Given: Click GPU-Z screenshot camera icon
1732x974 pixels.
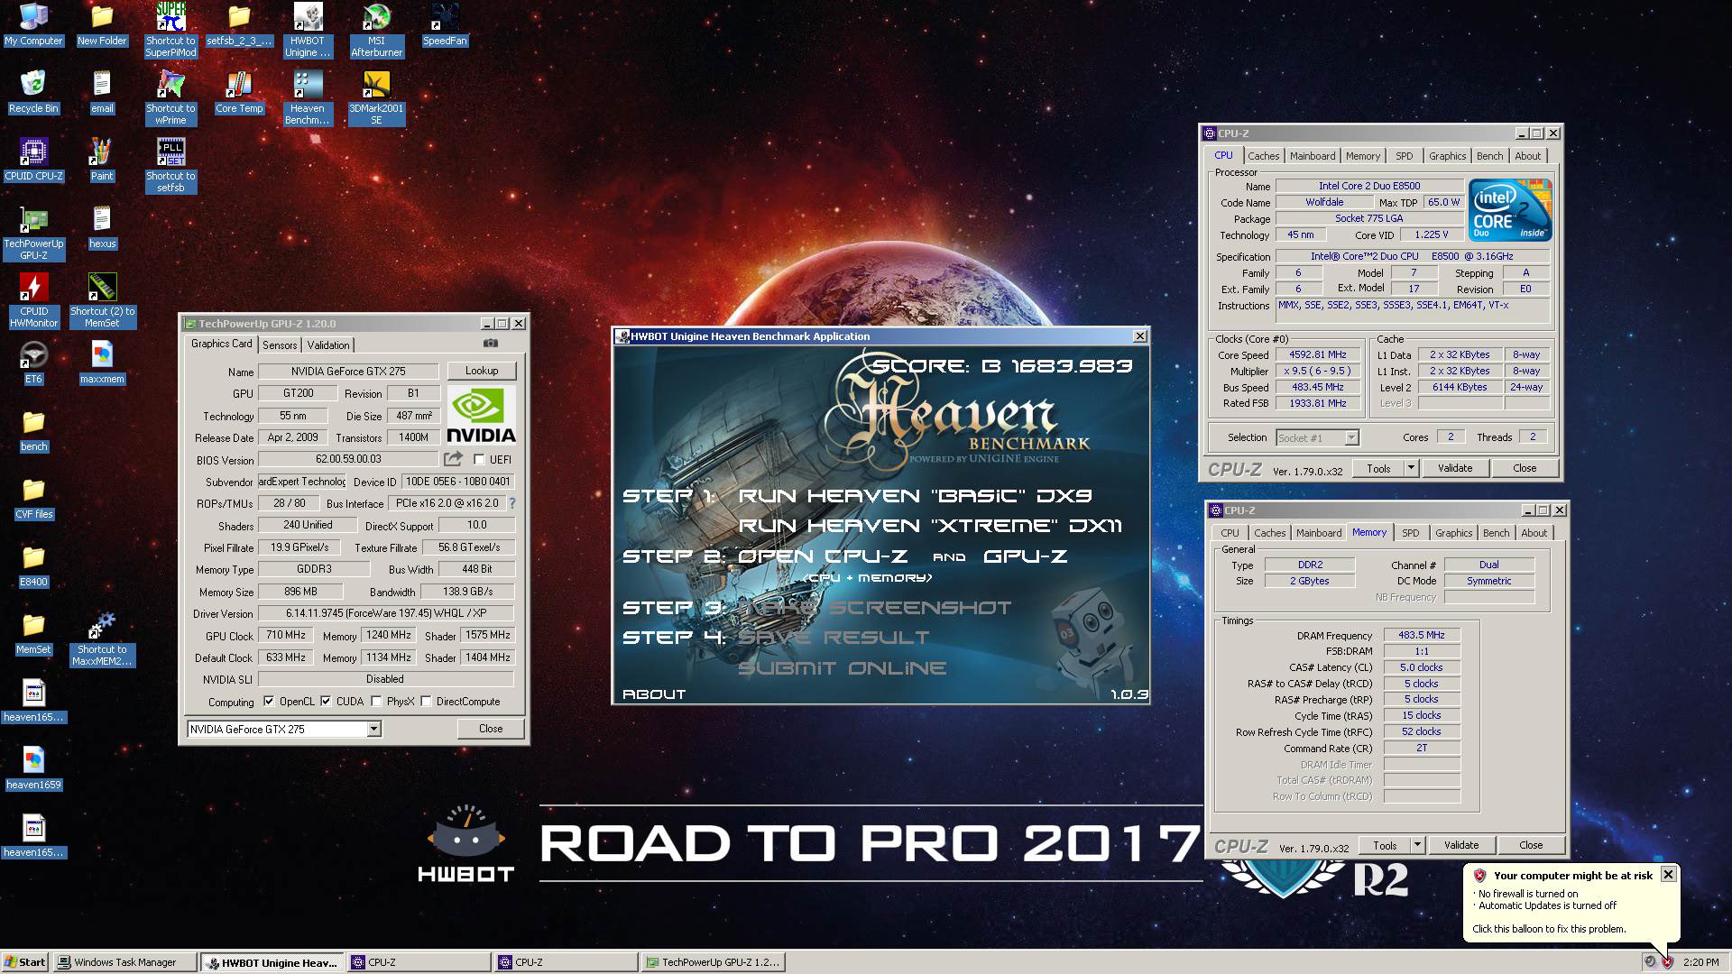Looking at the screenshot, I should pos(491,343).
